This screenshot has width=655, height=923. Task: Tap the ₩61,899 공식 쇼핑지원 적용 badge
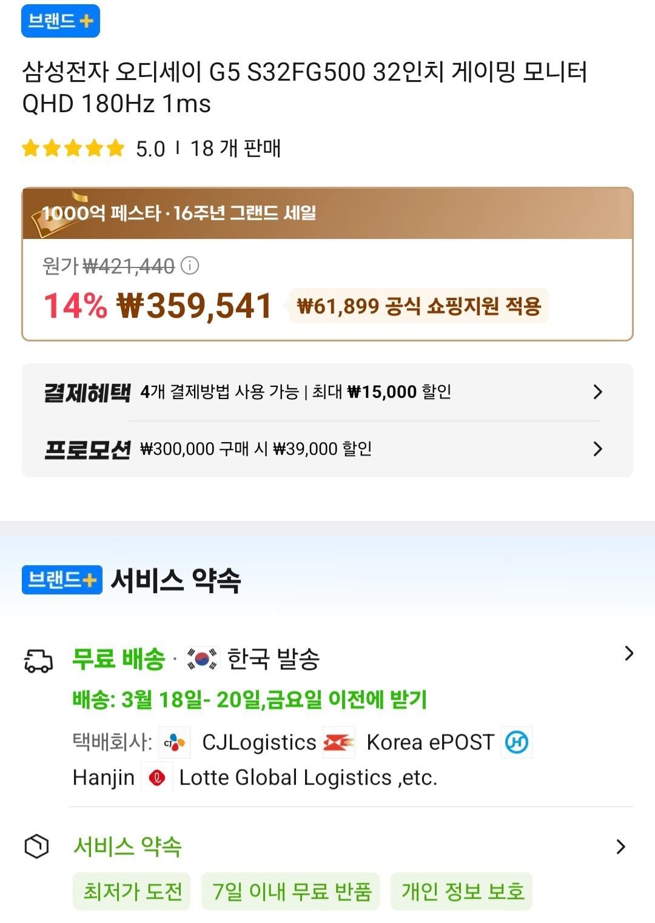(x=418, y=306)
